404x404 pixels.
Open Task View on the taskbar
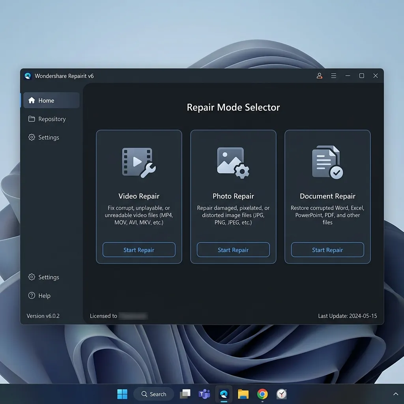pos(185,394)
